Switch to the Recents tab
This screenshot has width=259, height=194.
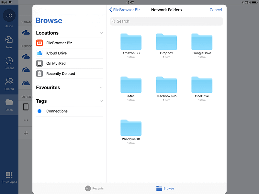tap(94, 189)
